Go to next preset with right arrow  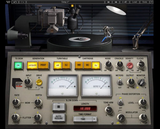coord(116,2)
